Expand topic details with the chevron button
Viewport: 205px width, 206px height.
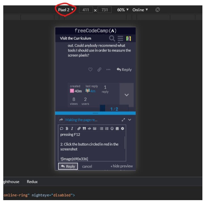point(127,95)
